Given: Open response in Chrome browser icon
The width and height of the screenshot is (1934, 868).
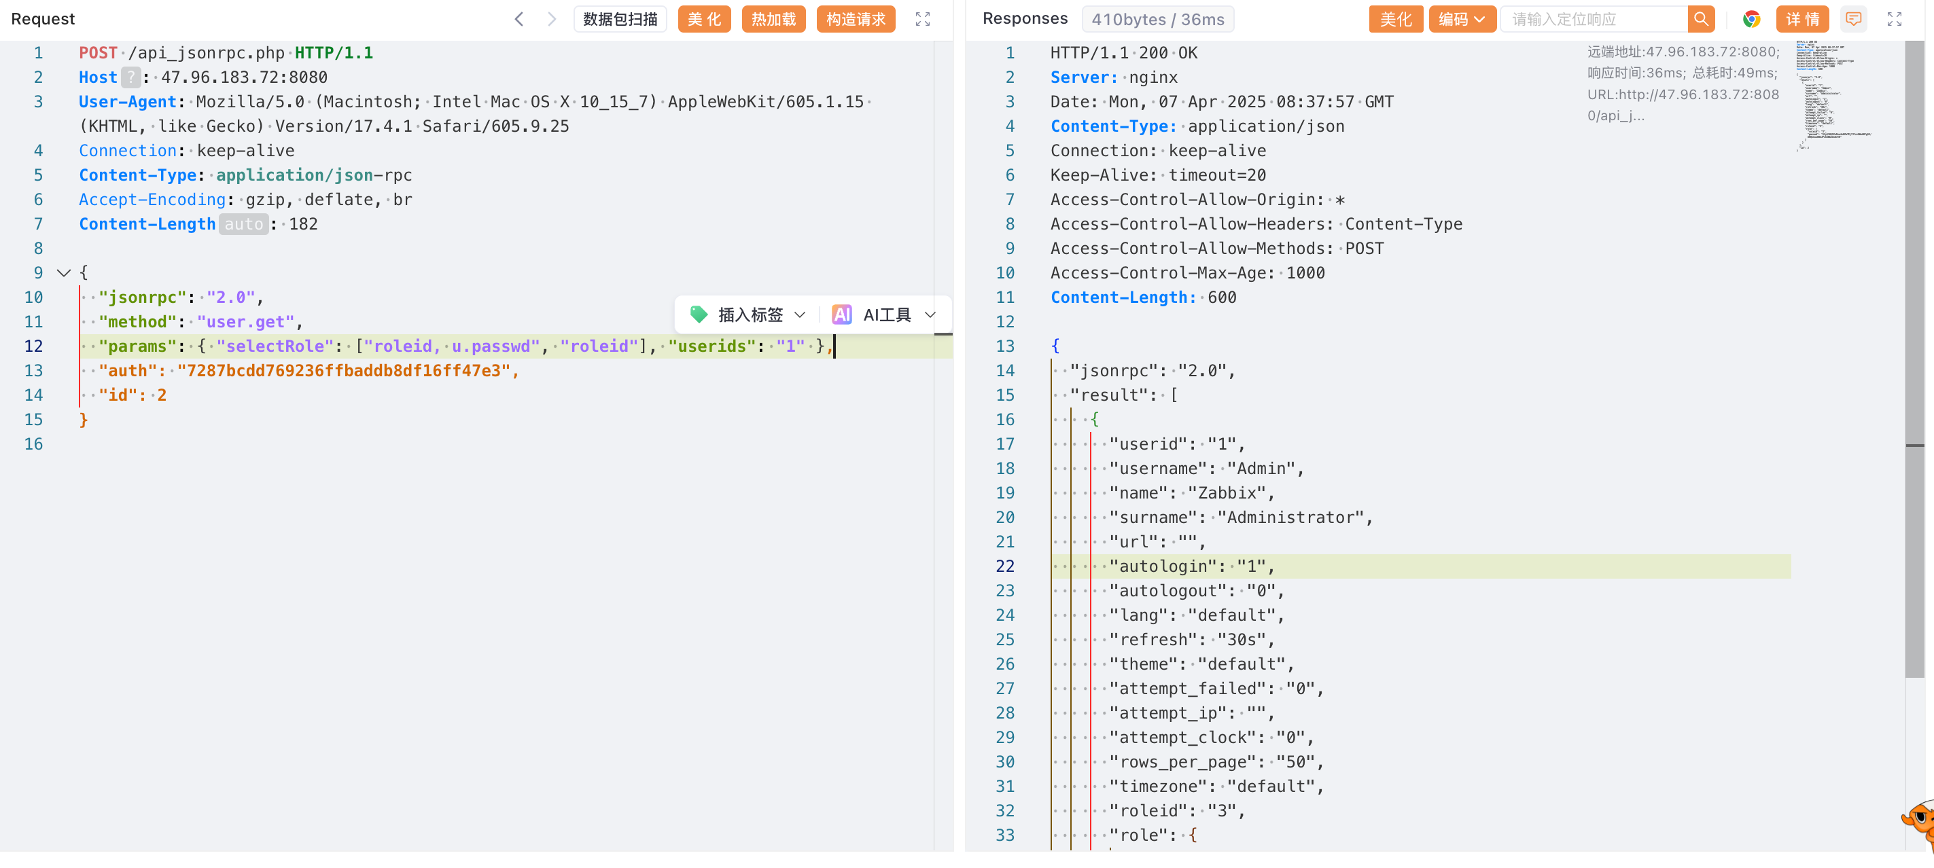Looking at the screenshot, I should (1751, 19).
